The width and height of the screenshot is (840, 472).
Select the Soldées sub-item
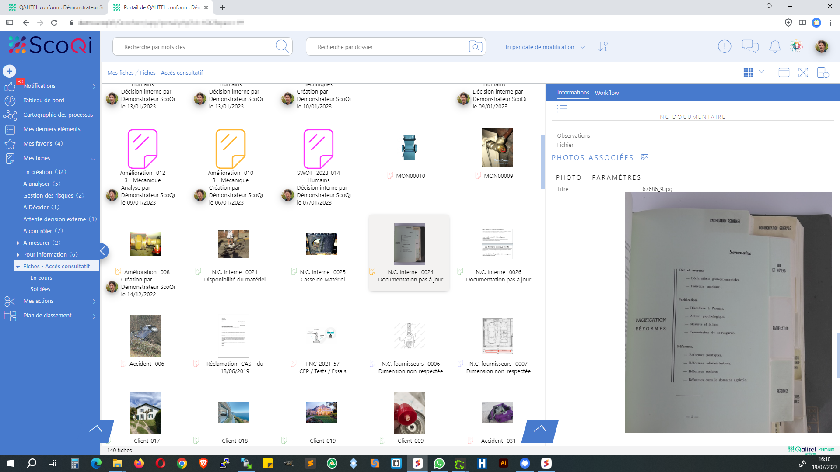click(40, 289)
